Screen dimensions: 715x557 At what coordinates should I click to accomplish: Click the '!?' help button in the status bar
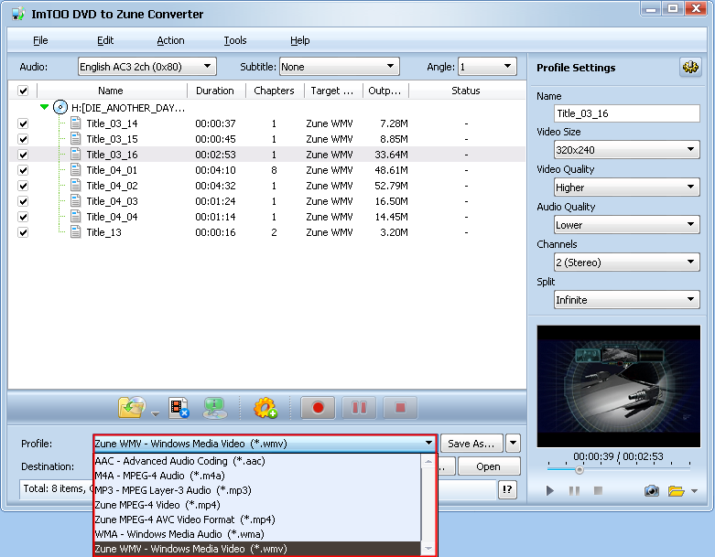pos(507,489)
